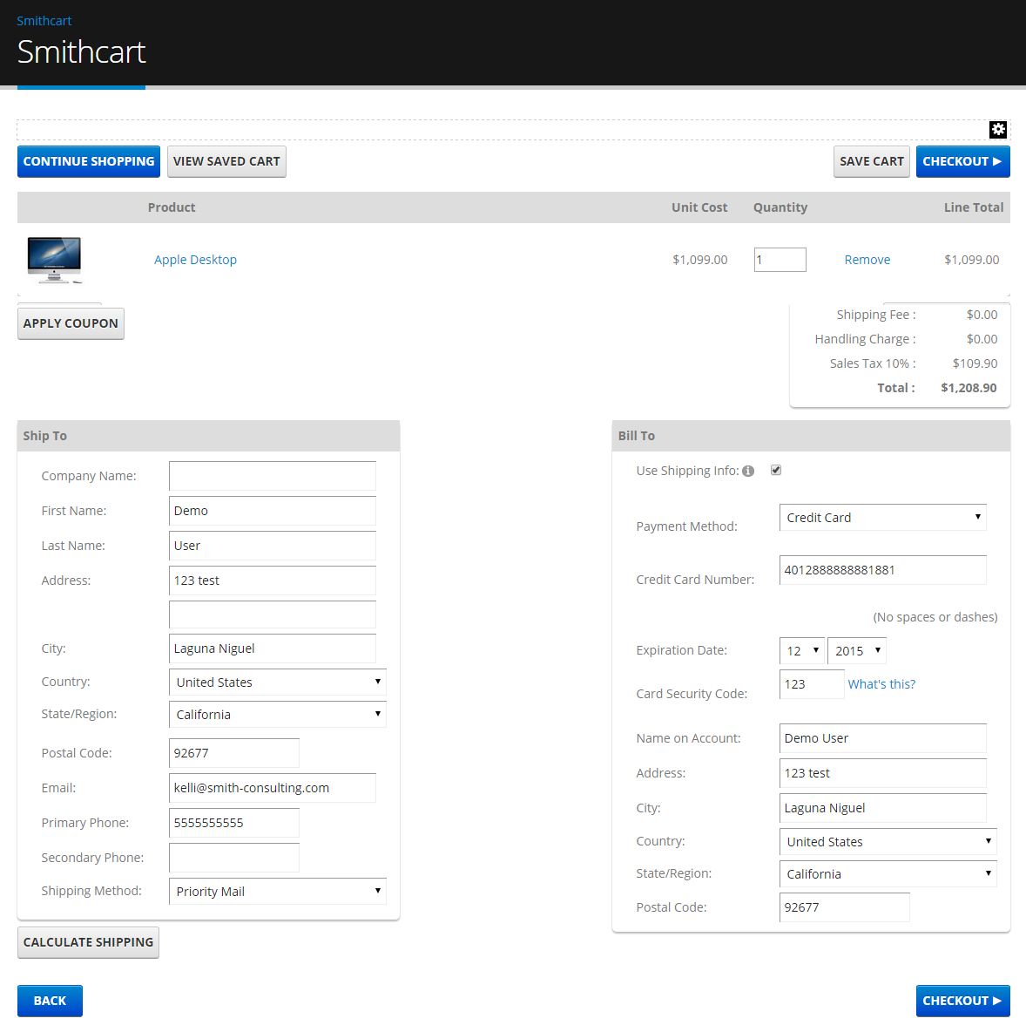The image size is (1026, 1032).
Task: Click the bottom Checkout button
Action: tap(963, 1001)
